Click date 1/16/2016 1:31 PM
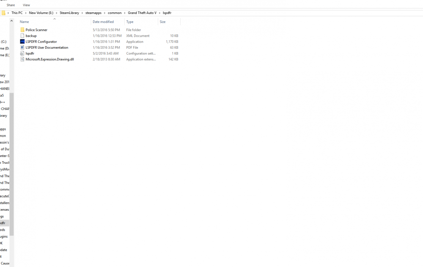This screenshot has width=423, height=267. point(106,41)
